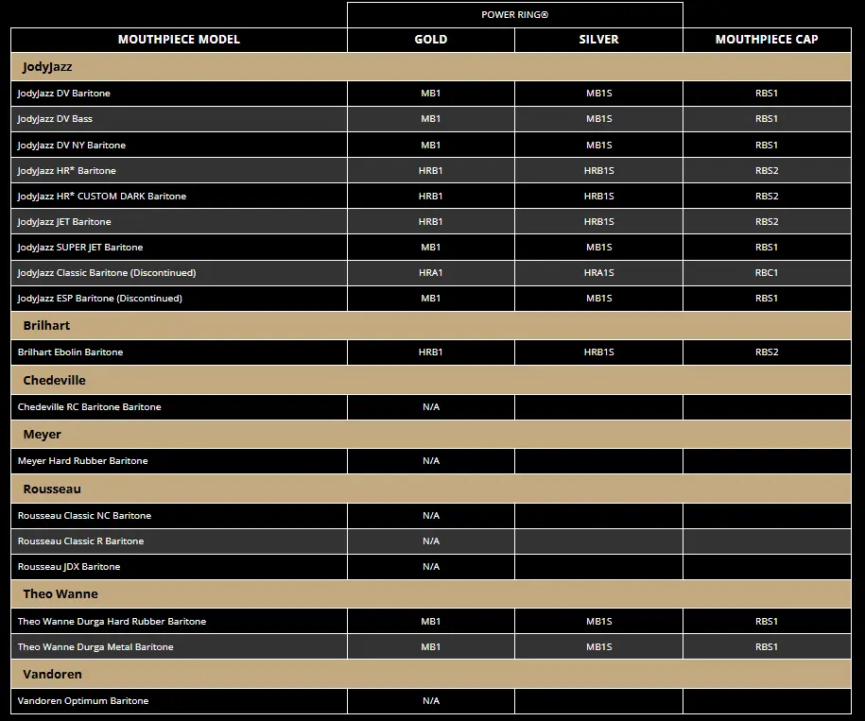This screenshot has height=721, width=865.
Task: Click the SILVER column header
Action: pos(598,40)
